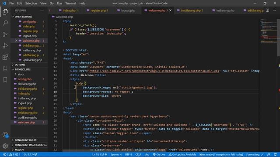Click the Go Update Available warning

182,154
